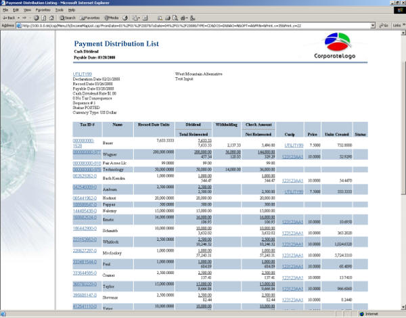Viewport: 406px width, 318px height.
Task: Open tax ID link 144405438-0
Action: click(85, 211)
